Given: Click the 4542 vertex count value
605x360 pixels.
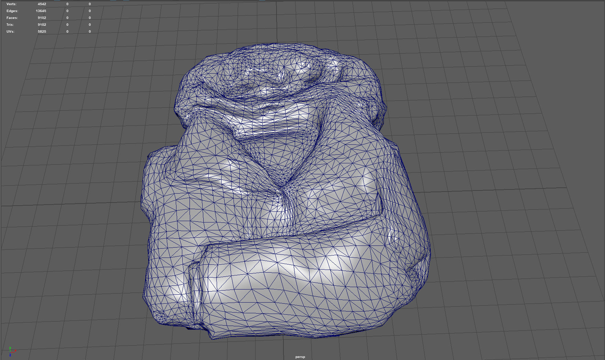Looking at the screenshot, I should tap(42, 4).
